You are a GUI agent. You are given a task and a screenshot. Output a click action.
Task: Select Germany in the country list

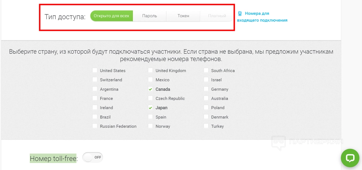206,89
